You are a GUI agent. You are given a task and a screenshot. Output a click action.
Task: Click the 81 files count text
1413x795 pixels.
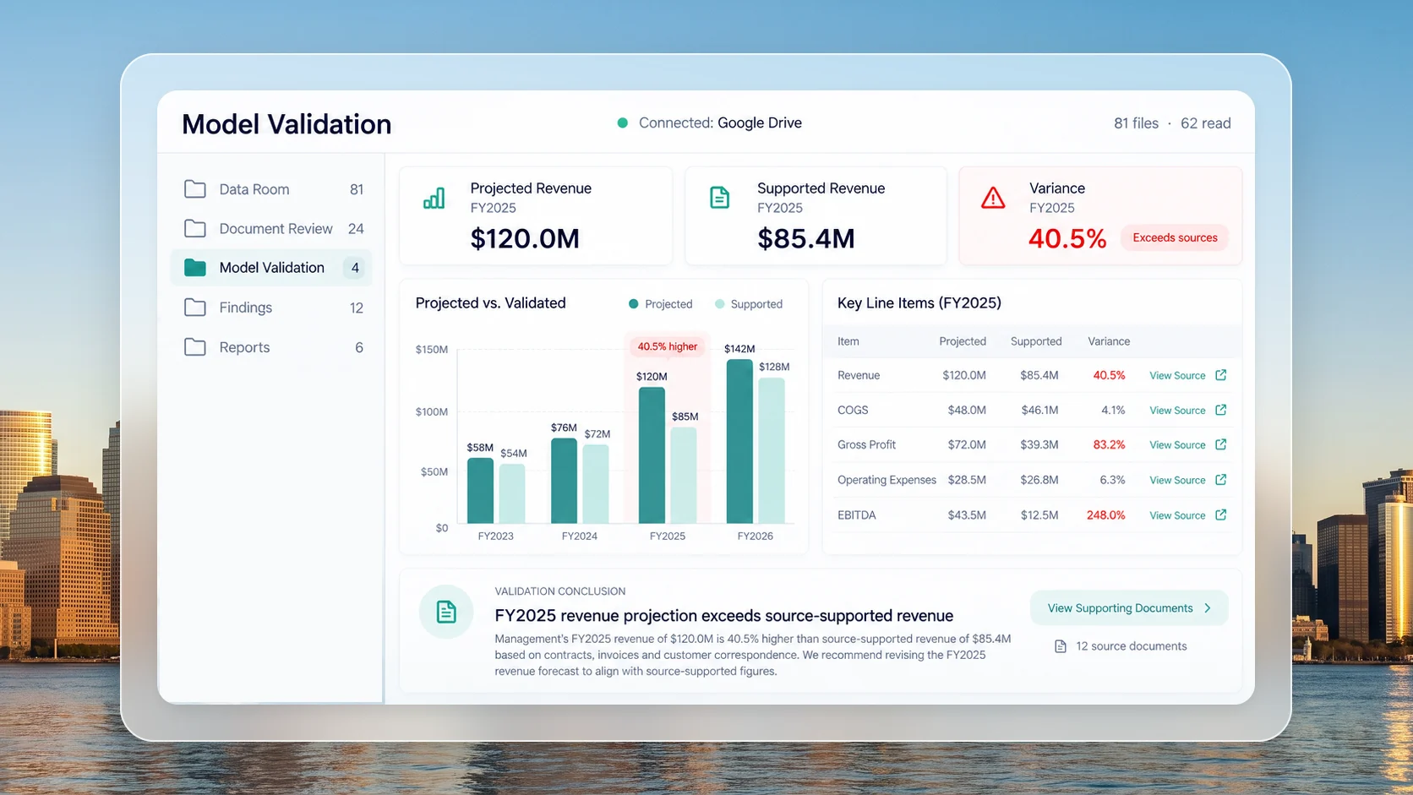click(x=1136, y=123)
